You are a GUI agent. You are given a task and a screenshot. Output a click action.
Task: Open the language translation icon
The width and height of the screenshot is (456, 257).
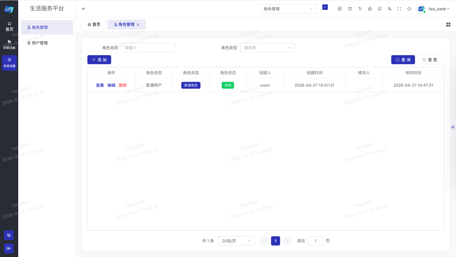point(389,9)
